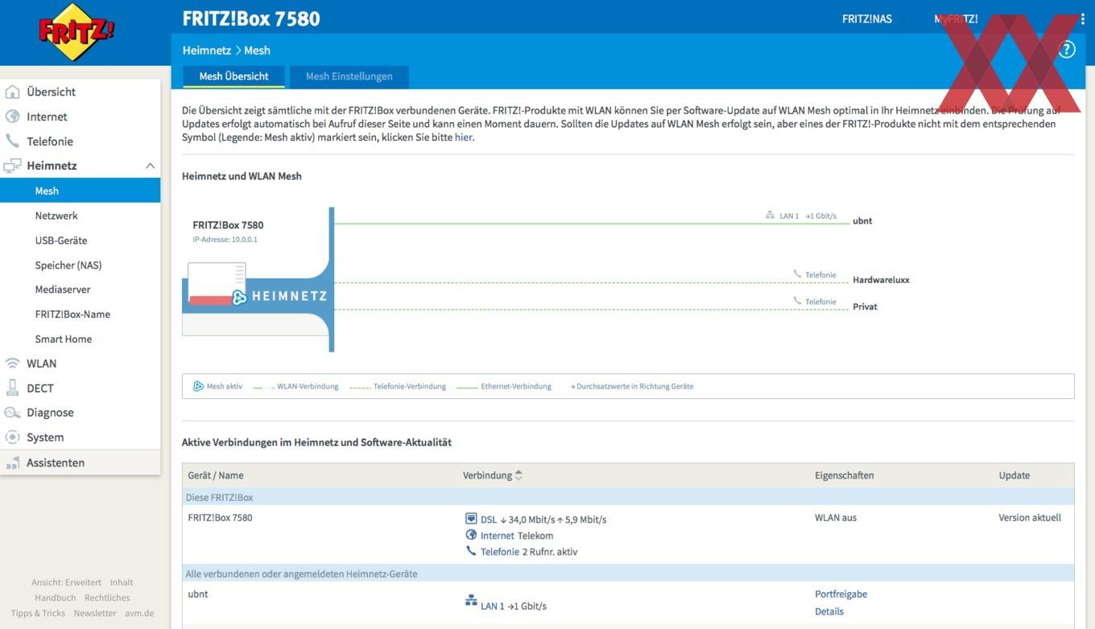
Task: Collapse the Heimnetz menu chevron
Action: coord(150,166)
